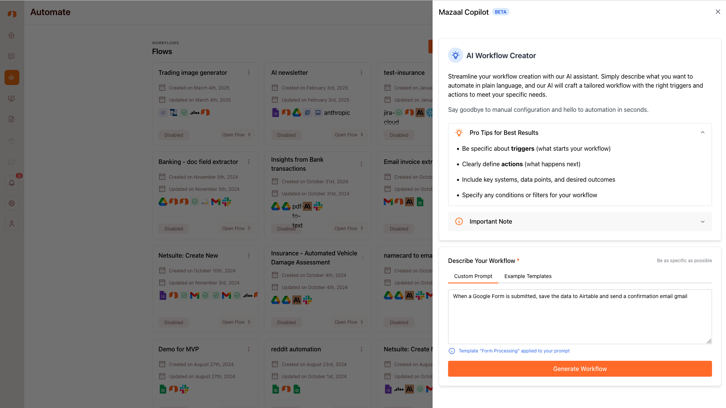726x408 pixels.
Task: Open the chat icon in sidebar
Action: 11,56
